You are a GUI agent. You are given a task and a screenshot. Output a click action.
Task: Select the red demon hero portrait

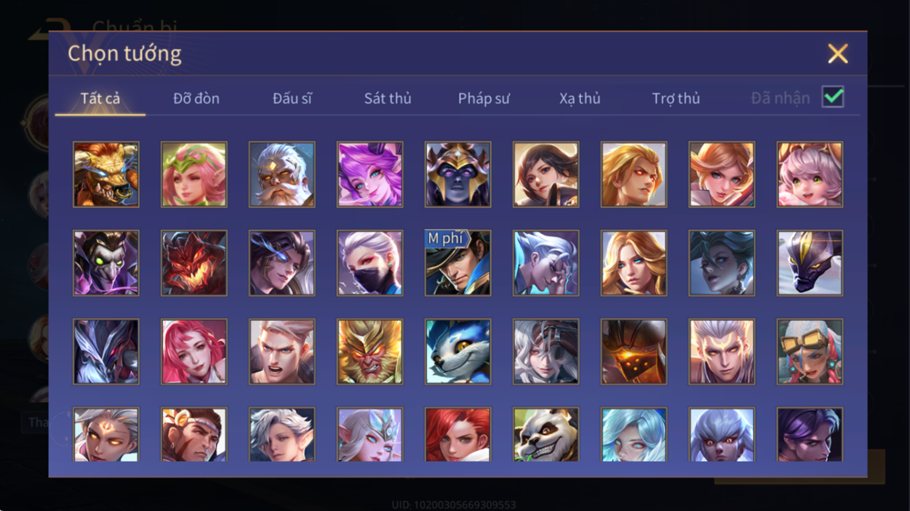pos(194,263)
